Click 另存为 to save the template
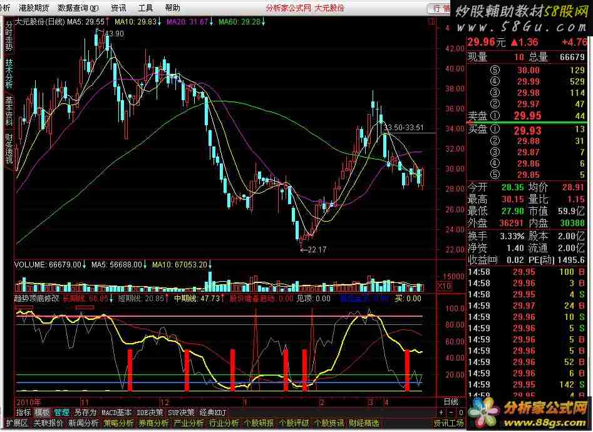Screen dimensions: 593x432 (x=85, y=413)
